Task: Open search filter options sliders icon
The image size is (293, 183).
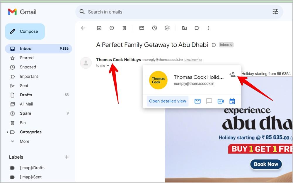Action: pyautogui.click(x=275, y=12)
